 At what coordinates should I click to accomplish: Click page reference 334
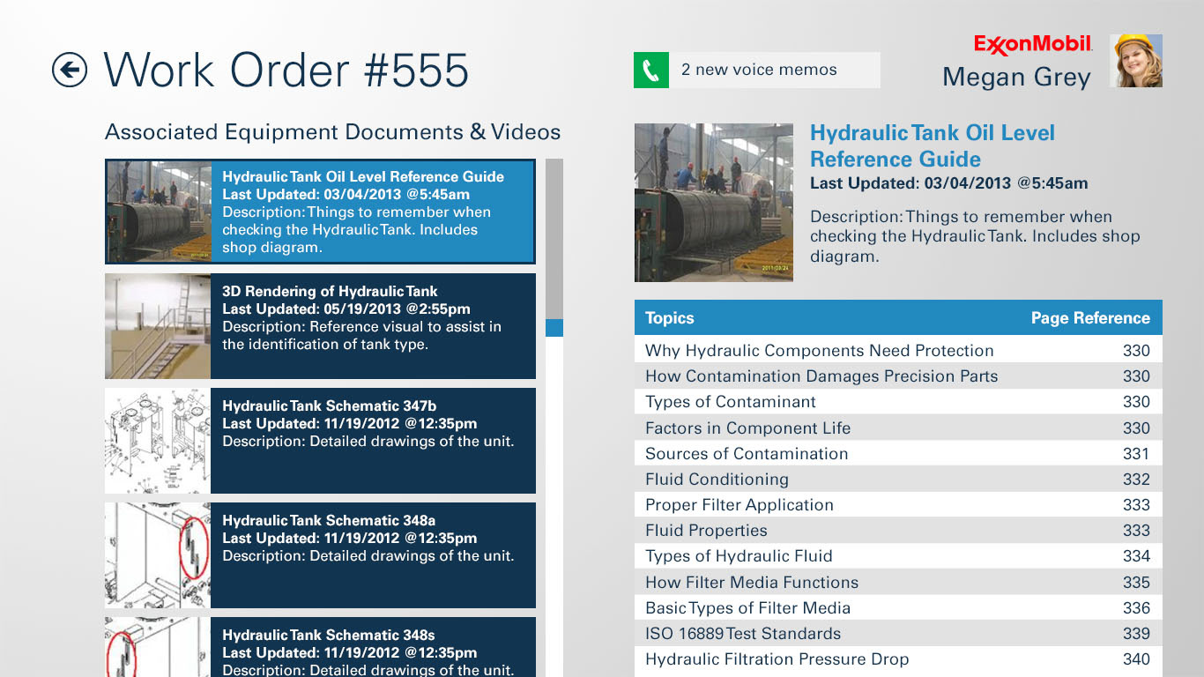point(1136,555)
